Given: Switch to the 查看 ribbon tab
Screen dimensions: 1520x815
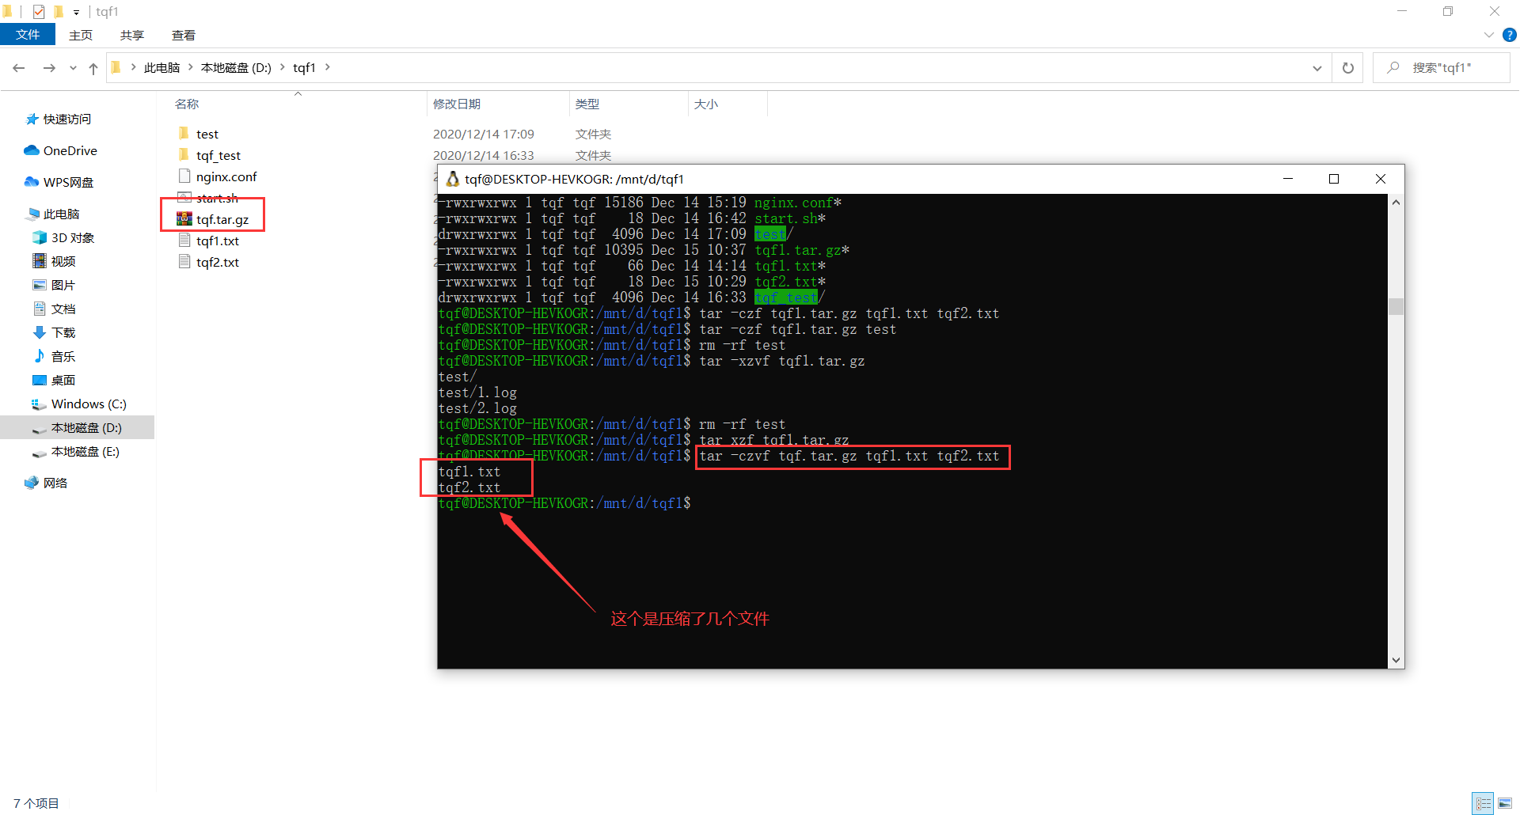Looking at the screenshot, I should [x=184, y=35].
